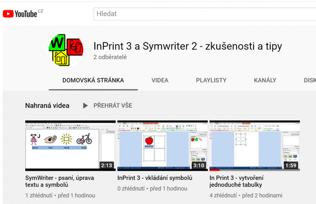316x204 pixels.
Task: Open the InPrint 3 vkládání symbolů thumbnail
Action: click(162, 145)
